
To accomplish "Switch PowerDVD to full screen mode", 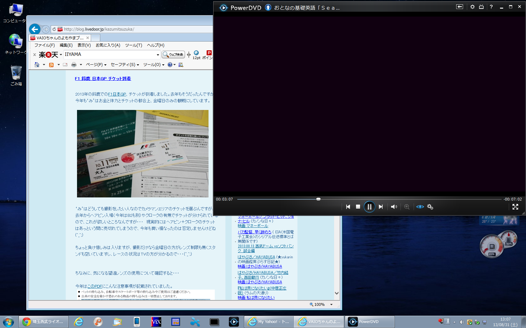I will pos(515,207).
